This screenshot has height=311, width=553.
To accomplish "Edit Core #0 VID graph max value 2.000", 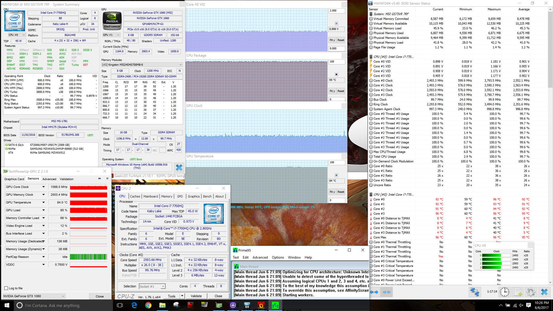I will click(337, 11).
